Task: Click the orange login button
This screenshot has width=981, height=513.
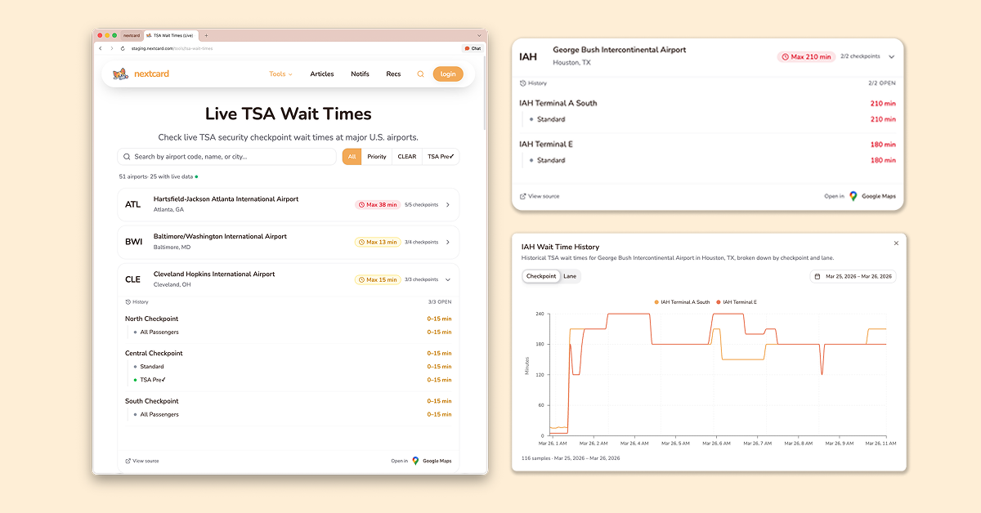Action: point(448,74)
